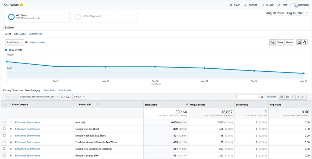Click help icon next to Event Category header
The width and height of the screenshot is (312, 159).
[x=30, y=104]
